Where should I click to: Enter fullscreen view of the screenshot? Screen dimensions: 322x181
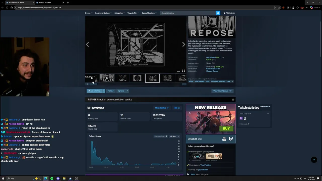coord(183,71)
